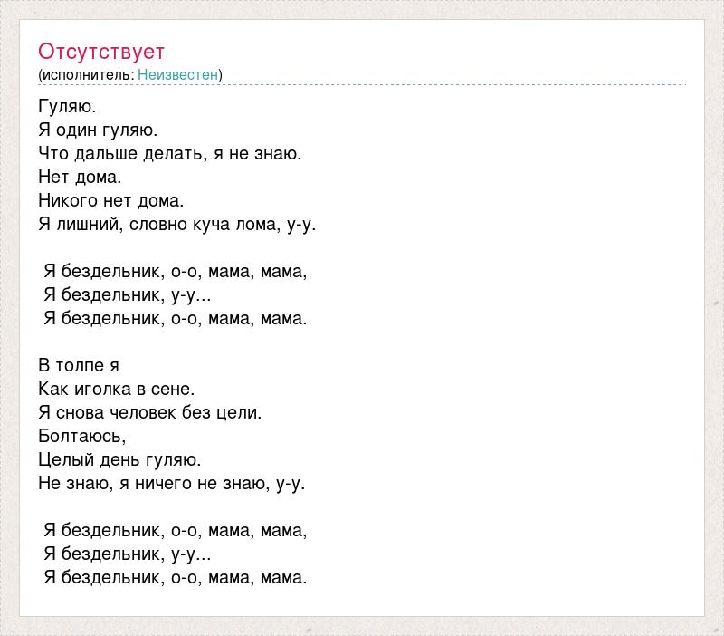Select the line "В толпе я"
The width and height of the screenshot is (724, 636).
tap(79, 365)
